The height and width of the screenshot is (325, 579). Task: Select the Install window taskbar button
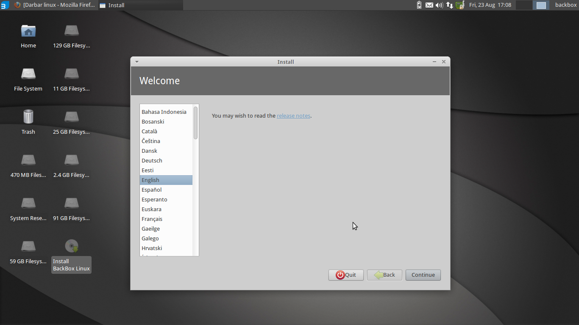pyautogui.click(x=140, y=5)
